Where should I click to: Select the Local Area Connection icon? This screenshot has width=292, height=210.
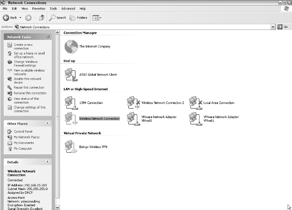point(195,103)
